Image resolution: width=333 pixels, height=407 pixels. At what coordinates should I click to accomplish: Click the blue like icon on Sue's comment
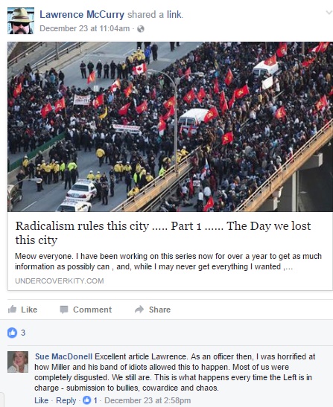[87, 400]
